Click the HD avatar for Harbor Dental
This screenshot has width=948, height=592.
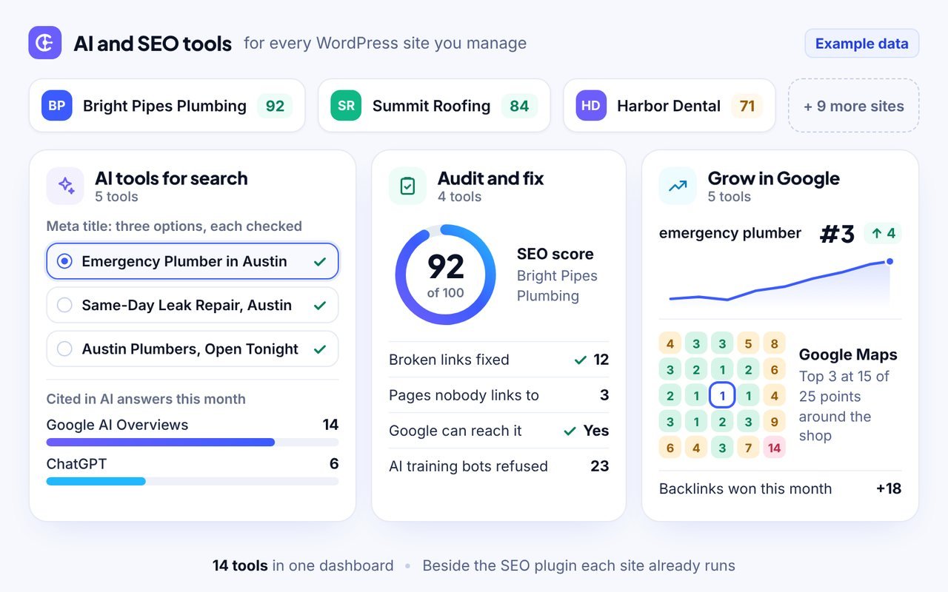(x=591, y=106)
